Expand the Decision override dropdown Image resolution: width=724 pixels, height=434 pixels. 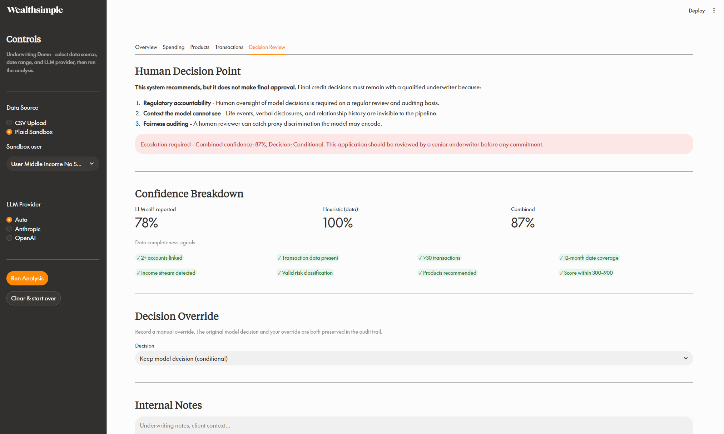[414, 358]
